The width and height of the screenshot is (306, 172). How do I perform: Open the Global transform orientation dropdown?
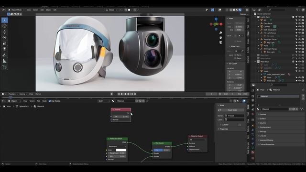pos(111,10)
